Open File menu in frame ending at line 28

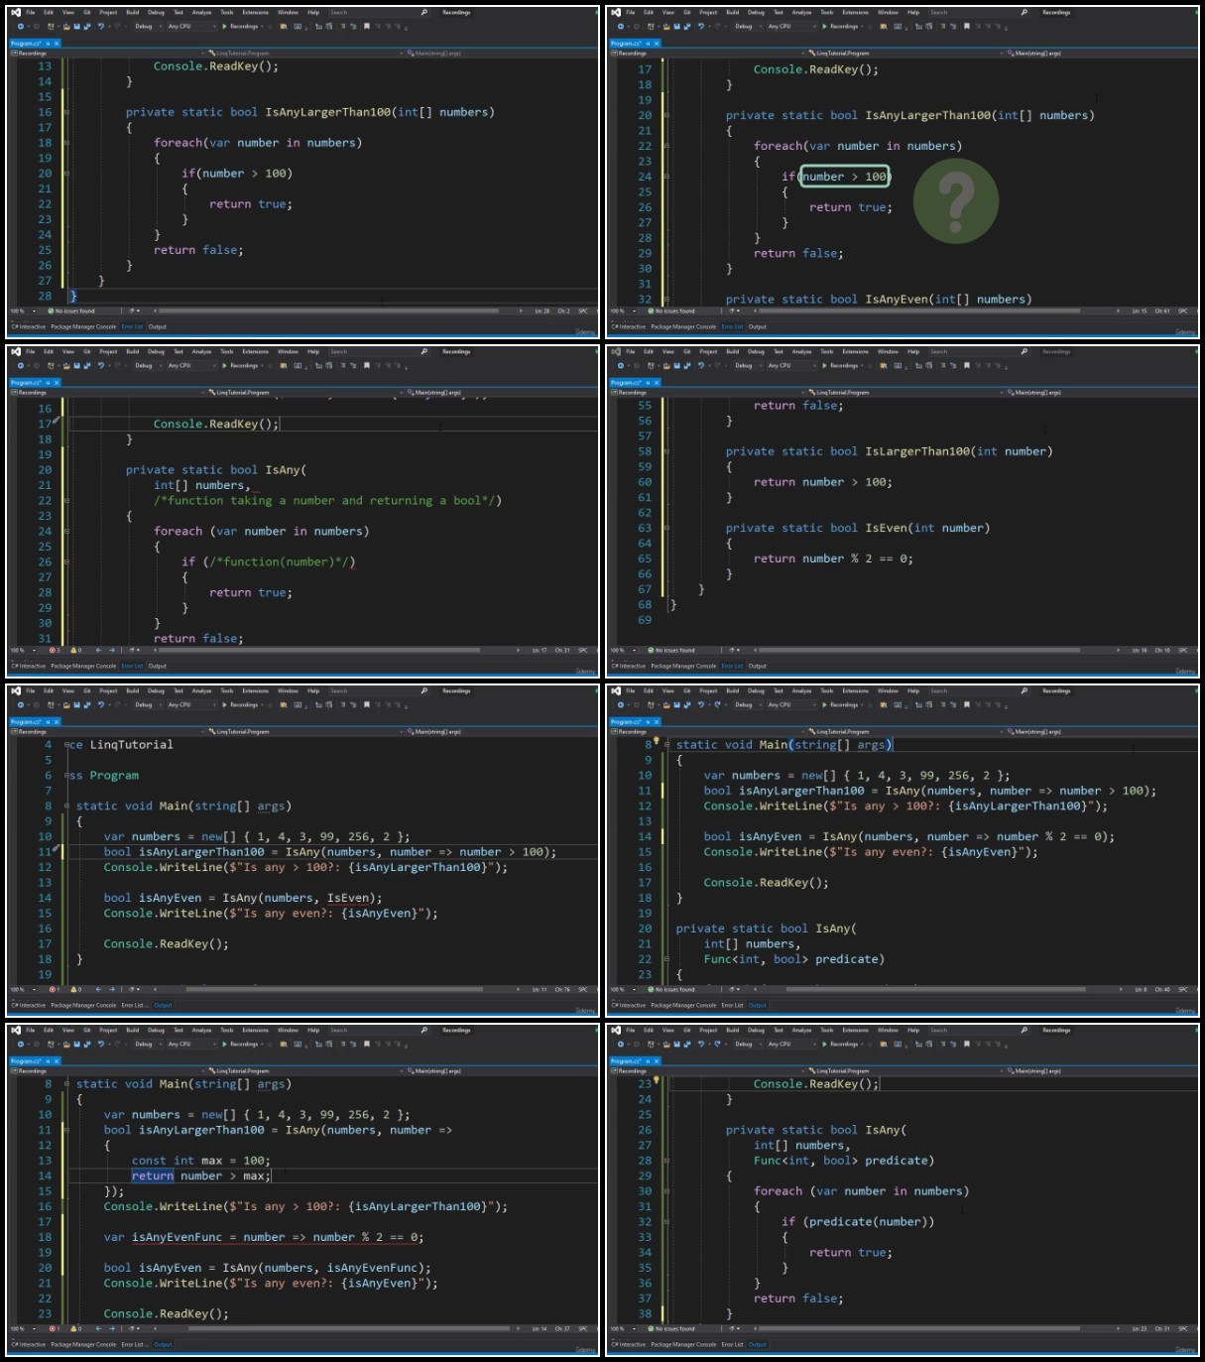(30, 13)
